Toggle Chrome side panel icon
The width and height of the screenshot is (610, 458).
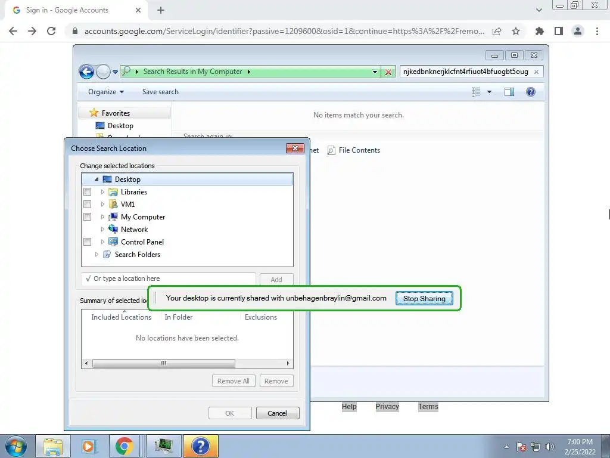click(559, 31)
